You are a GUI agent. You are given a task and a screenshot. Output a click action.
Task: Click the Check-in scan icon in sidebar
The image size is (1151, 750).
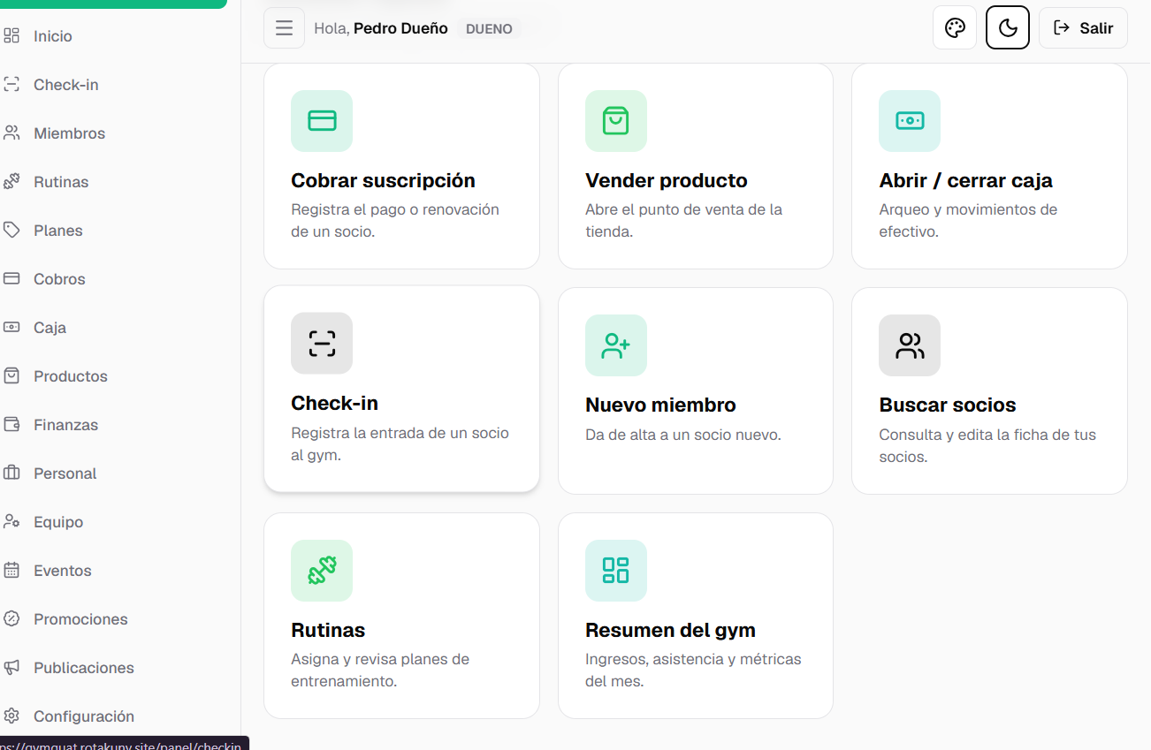(x=11, y=85)
